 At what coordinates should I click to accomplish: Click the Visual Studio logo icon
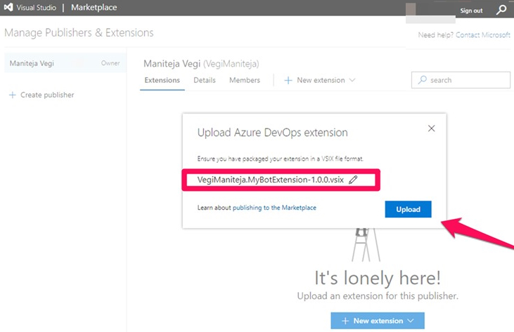pos(11,8)
